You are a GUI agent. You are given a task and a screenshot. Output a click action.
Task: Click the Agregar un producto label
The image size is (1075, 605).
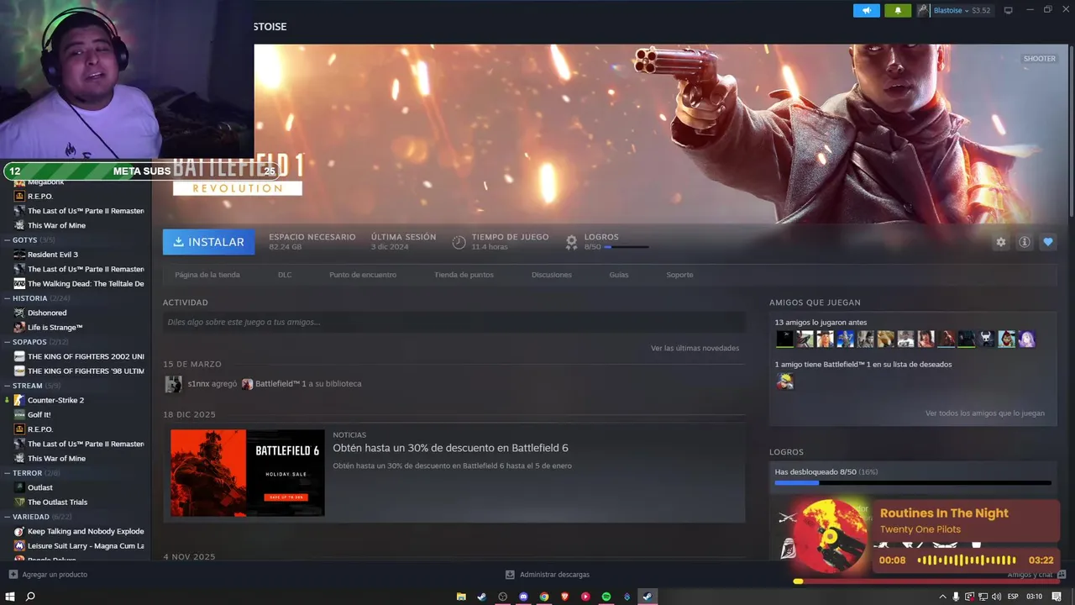[55, 575]
